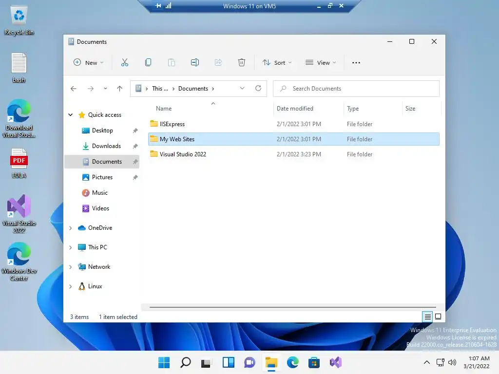Open Widgets from the taskbar
499x374 pixels.
coord(229,362)
